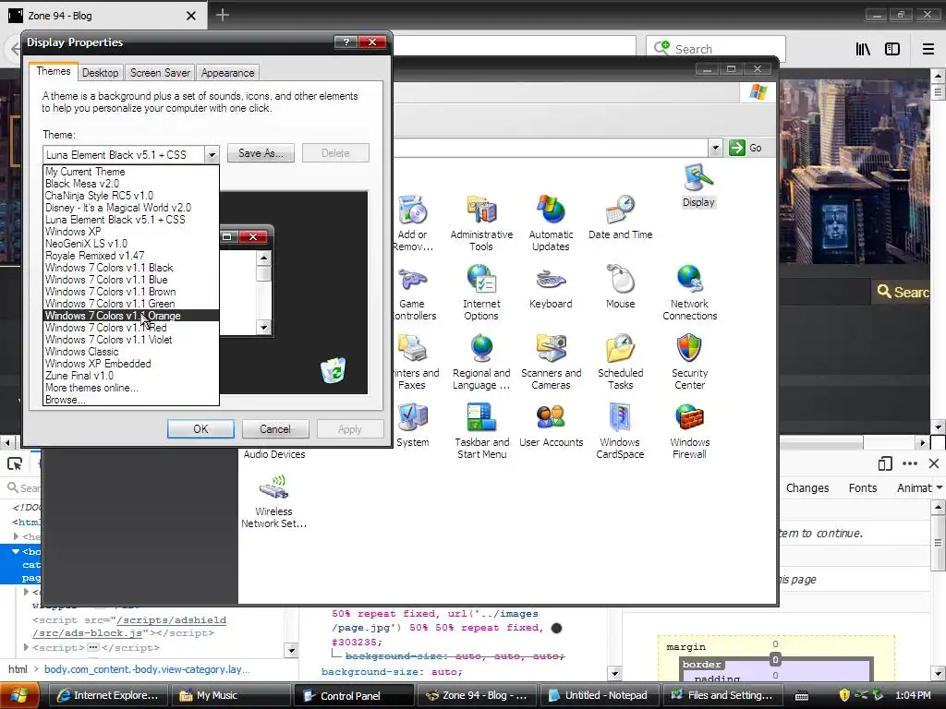Open Network Connections icon

(x=689, y=293)
